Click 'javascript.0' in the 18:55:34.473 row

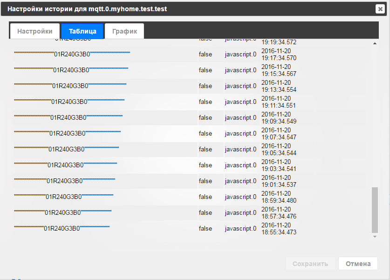240,229
